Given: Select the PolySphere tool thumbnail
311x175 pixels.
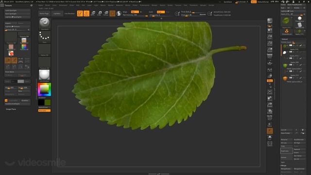Looking at the screenshot, I should tap(299, 19).
